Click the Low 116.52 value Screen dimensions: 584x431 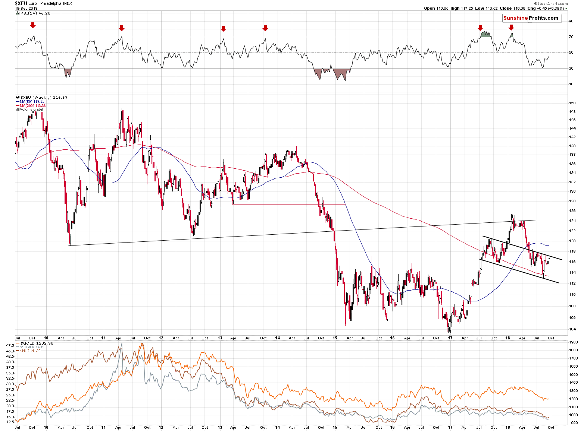tap(485, 8)
